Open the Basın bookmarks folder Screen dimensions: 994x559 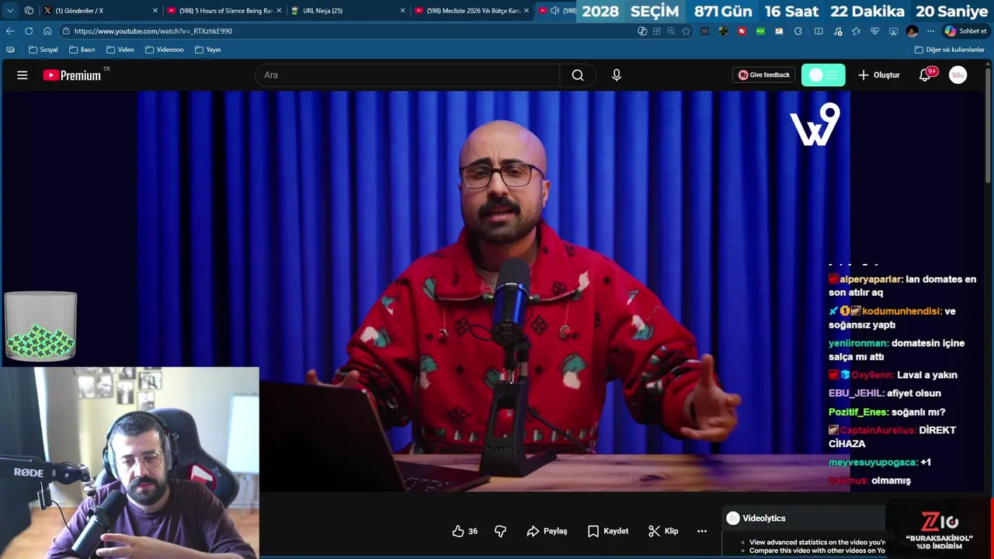coord(82,50)
